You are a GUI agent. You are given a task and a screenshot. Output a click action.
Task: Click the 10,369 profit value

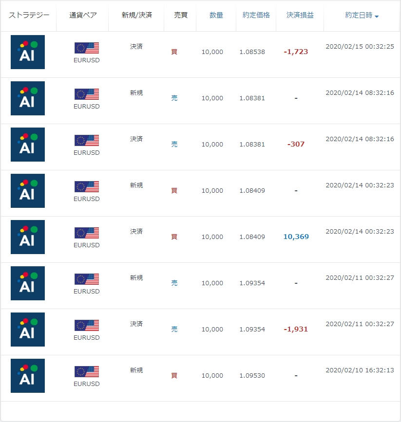[296, 237]
